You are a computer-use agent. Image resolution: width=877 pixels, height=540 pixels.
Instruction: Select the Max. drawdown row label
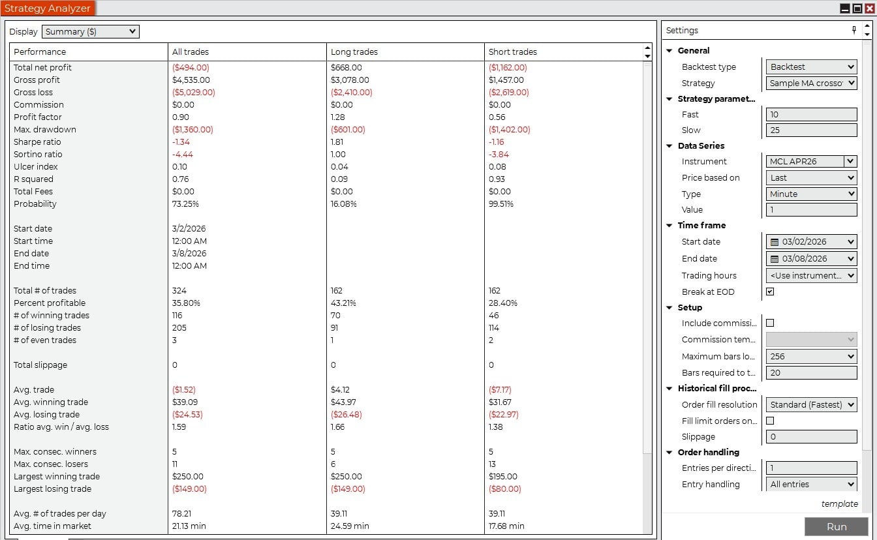tap(45, 129)
